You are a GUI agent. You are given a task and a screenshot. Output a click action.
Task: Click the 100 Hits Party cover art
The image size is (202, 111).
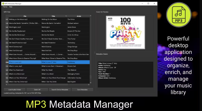tap(125, 32)
